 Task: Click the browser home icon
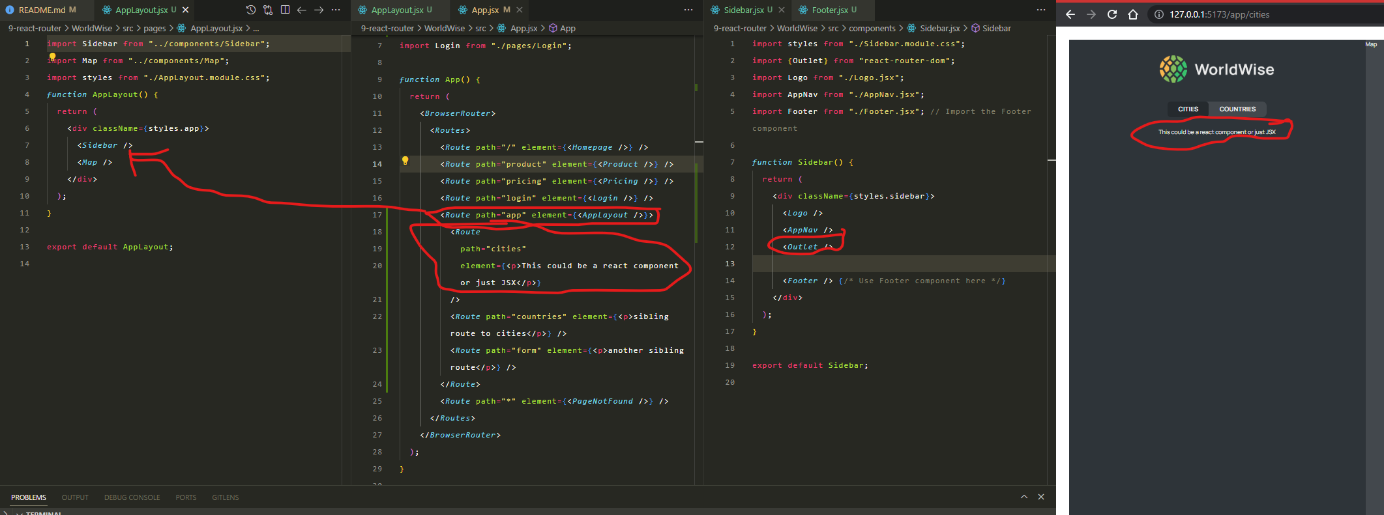pyautogui.click(x=1133, y=14)
